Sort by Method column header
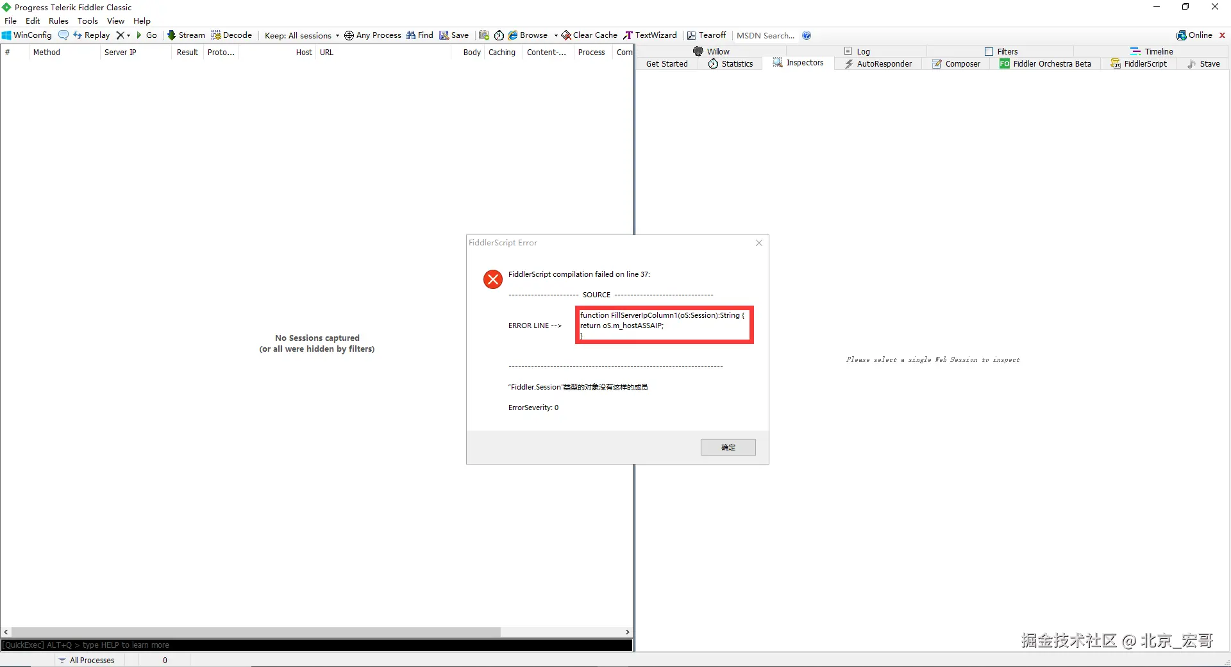This screenshot has width=1231, height=667. coord(64,53)
